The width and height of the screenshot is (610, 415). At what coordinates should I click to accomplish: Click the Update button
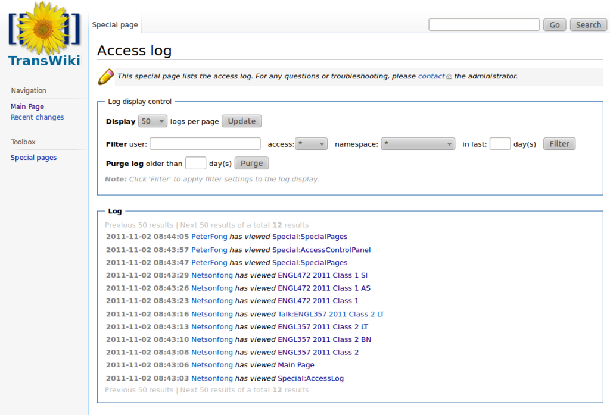242,121
